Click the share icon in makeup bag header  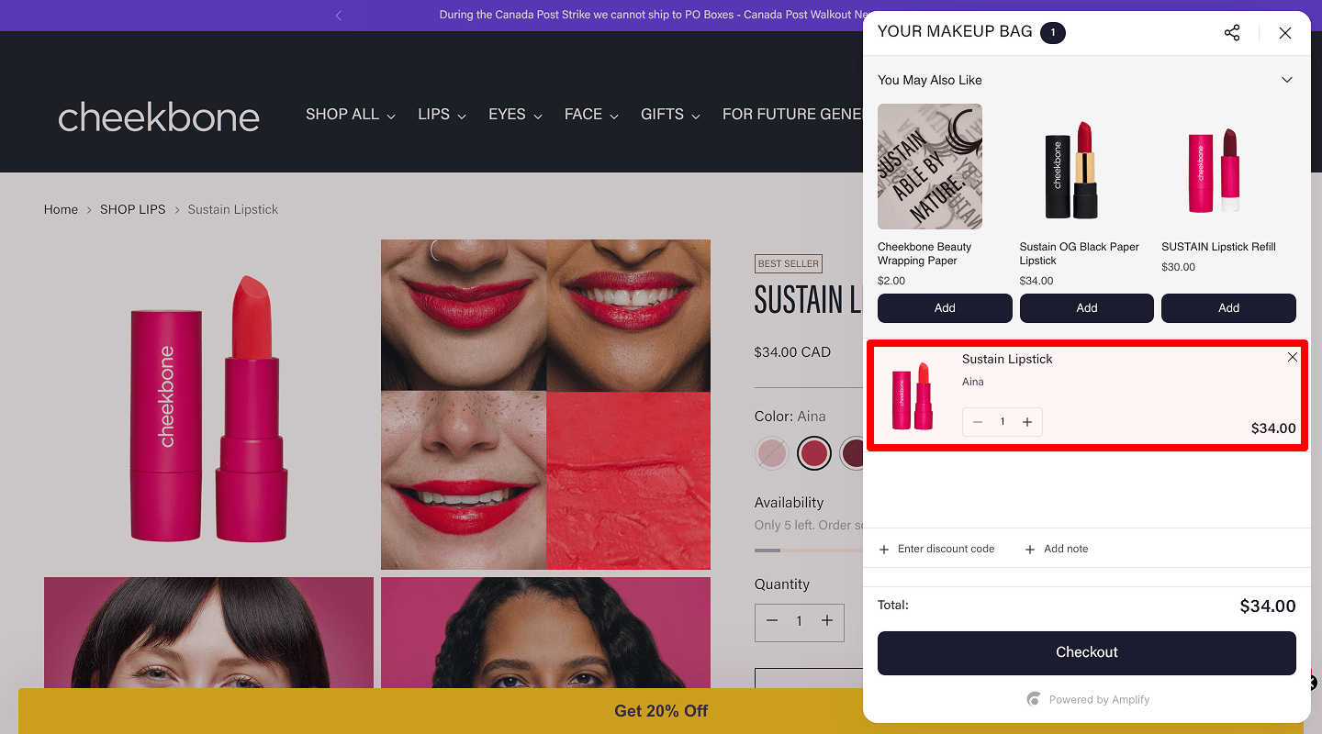pyautogui.click(x=1232, y=33)
